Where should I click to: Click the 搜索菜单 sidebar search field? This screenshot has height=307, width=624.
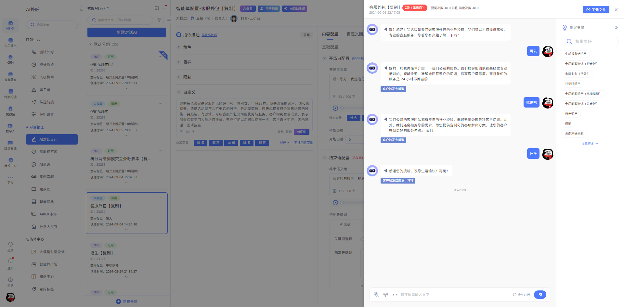tap(52, 25)
